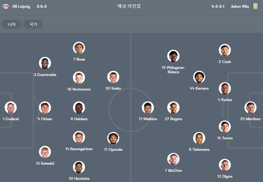Open the Sesko player photo
This screenshot has height=182, width=263.
coord(113,77)
